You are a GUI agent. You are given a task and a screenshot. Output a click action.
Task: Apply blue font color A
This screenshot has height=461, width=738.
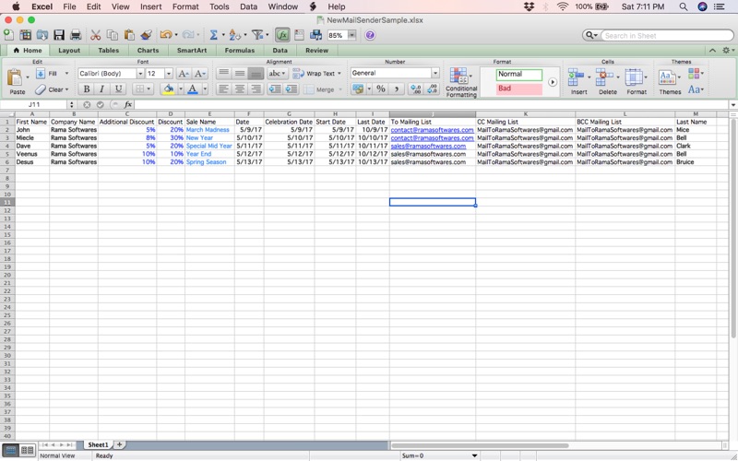(193, 89)
